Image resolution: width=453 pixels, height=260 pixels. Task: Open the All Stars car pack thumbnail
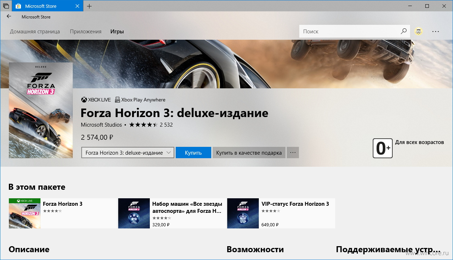(x=134, y=213)
